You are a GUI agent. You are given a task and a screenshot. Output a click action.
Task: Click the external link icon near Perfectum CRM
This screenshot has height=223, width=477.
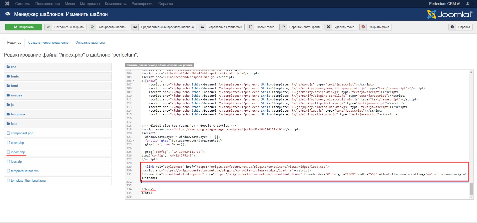point(458,4)
